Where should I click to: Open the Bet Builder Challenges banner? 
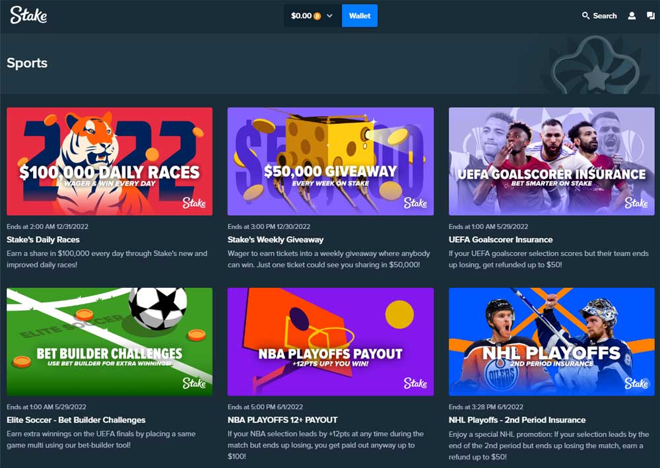(x=110, y=342)
